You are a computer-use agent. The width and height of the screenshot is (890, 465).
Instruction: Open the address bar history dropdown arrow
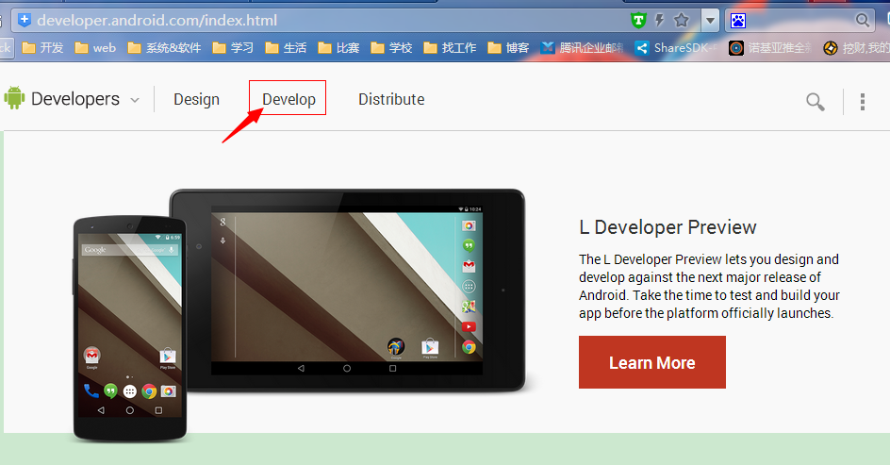pos(710,21)
